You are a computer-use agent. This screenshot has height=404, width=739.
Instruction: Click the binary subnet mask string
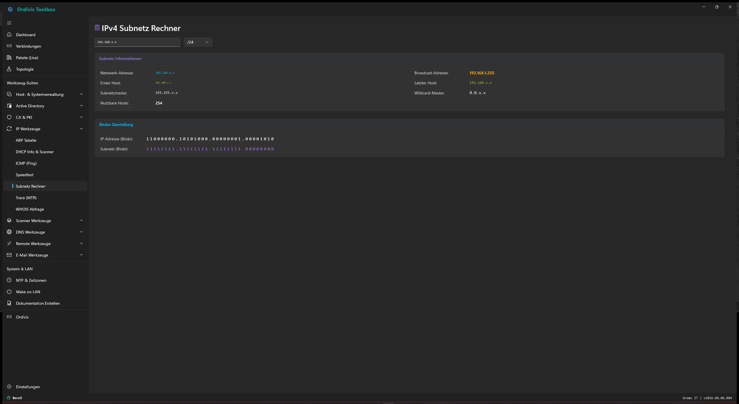(210, 149)
